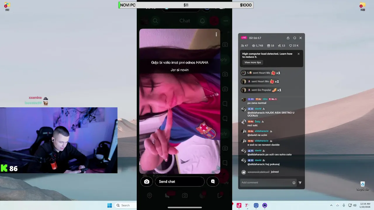
Task: Expand the hidden system tray icons chevron
Action: pyautogui.click(x=331, y=205)
